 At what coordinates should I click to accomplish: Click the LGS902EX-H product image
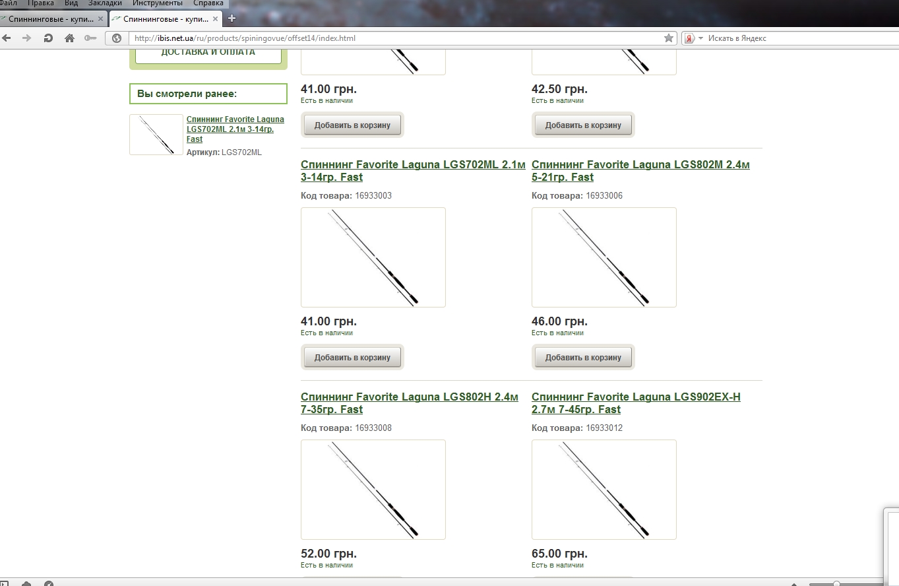[604, 490]
